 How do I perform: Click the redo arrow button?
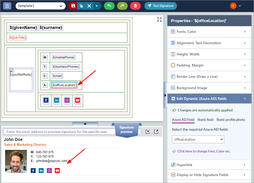coord(122,6)
